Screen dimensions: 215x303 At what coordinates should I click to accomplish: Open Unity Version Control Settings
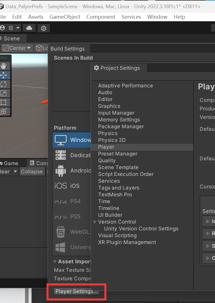[141, 229]
